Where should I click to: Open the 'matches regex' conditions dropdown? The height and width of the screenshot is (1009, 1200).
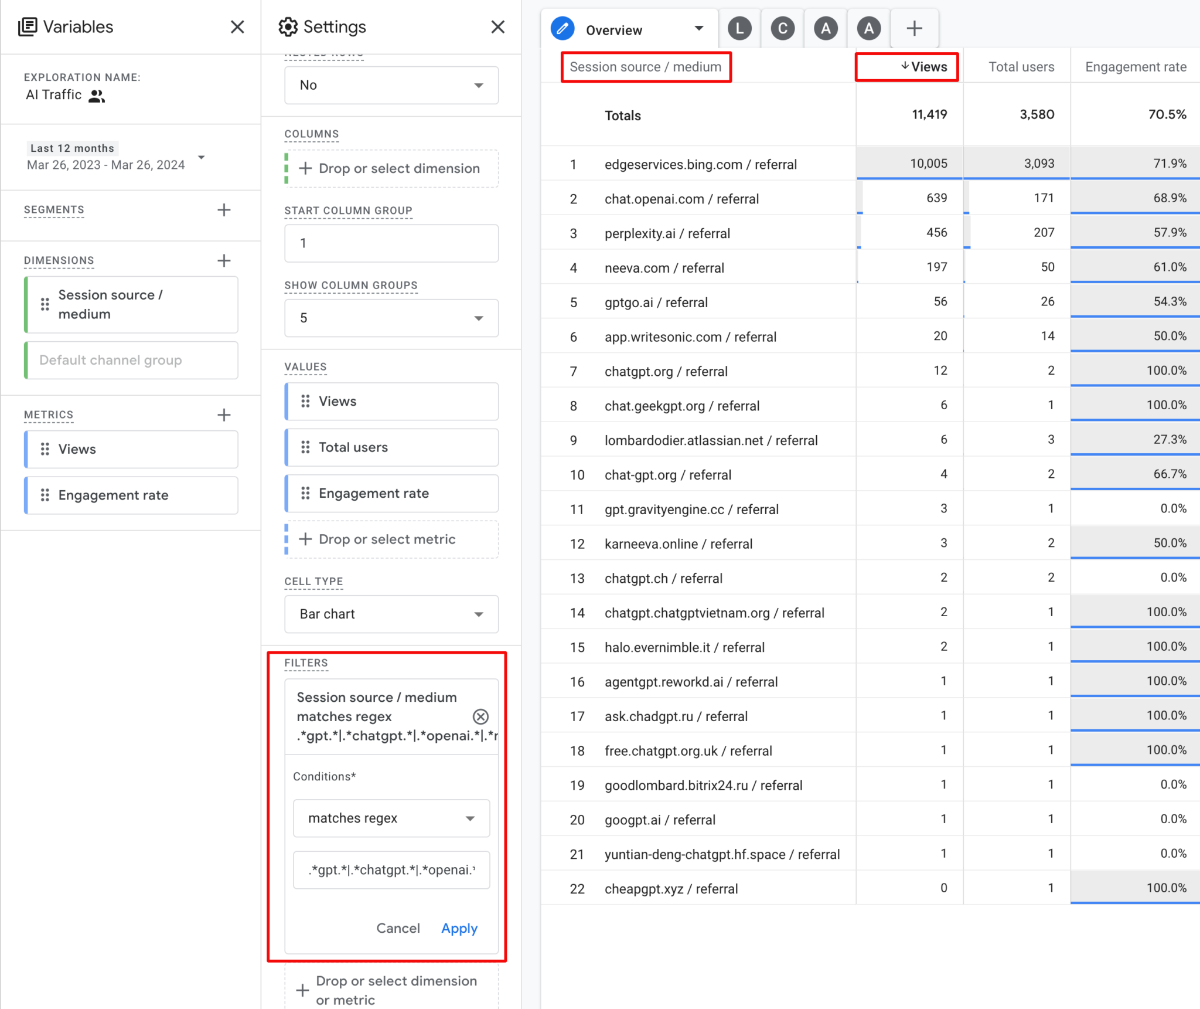tap(391, 818)
